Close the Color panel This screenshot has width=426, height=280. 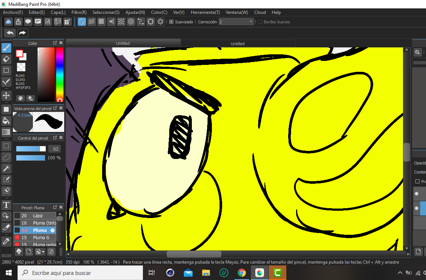point(61,43)
